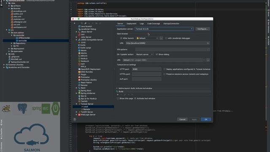Toggle the After launch checkbox
Image resolution: width=270 pixels, height=152 pixels.
(121, 38)
